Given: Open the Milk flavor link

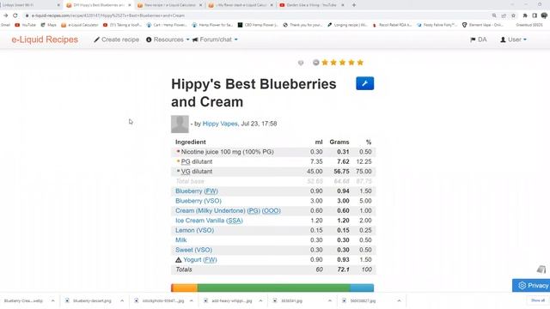Looking at the screenshot, I should 181,240.
